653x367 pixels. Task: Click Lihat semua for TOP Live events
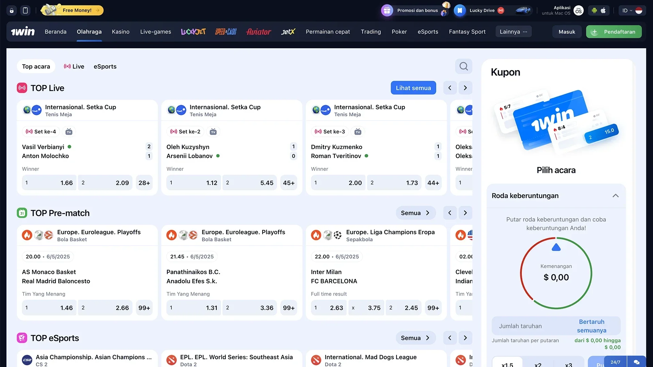pyautogui.click(x=413, y=88)
